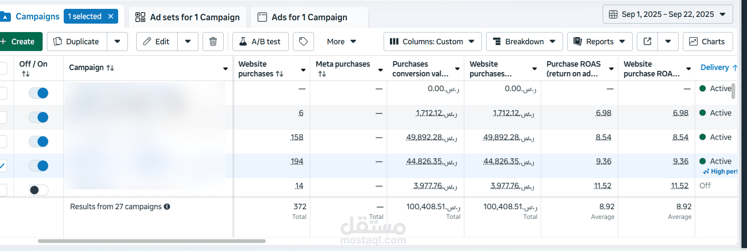Click the info icon beside Results from 27 campaigns
The width and height of the screenshot is (747, 251).
pos(167,207)
